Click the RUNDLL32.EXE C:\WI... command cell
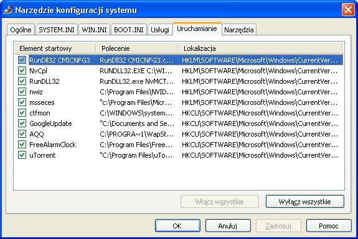Viewport: 358px width, 239px height. (136, 71)
